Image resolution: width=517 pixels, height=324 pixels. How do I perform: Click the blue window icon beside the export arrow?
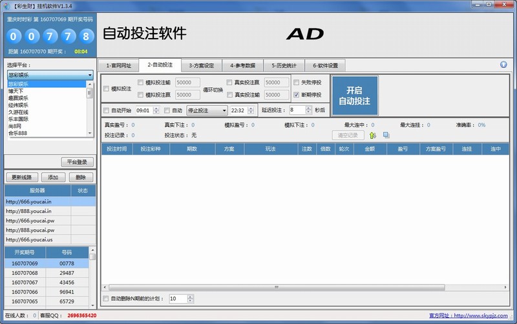tap(386, 135)
